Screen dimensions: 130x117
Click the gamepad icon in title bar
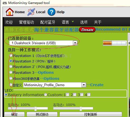5,3
